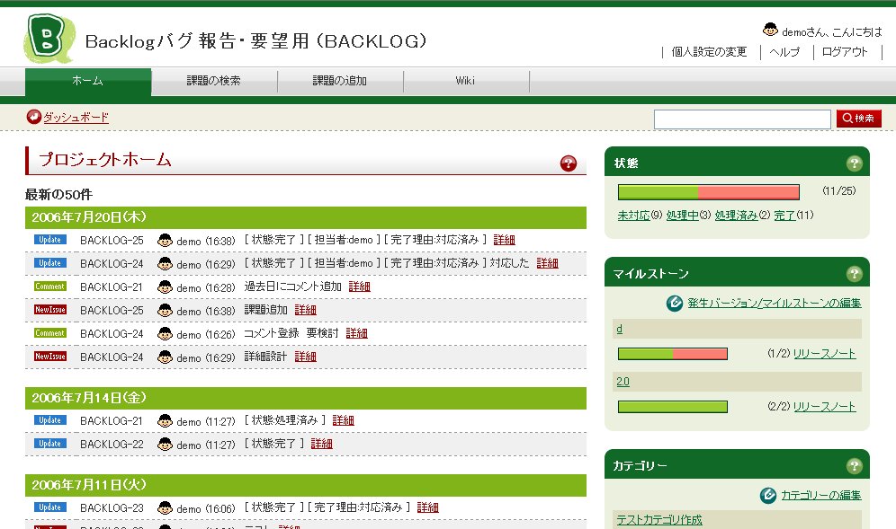Click the 最新の50件 heading text
Screen dimensions: 896x529
coord(58,195)
